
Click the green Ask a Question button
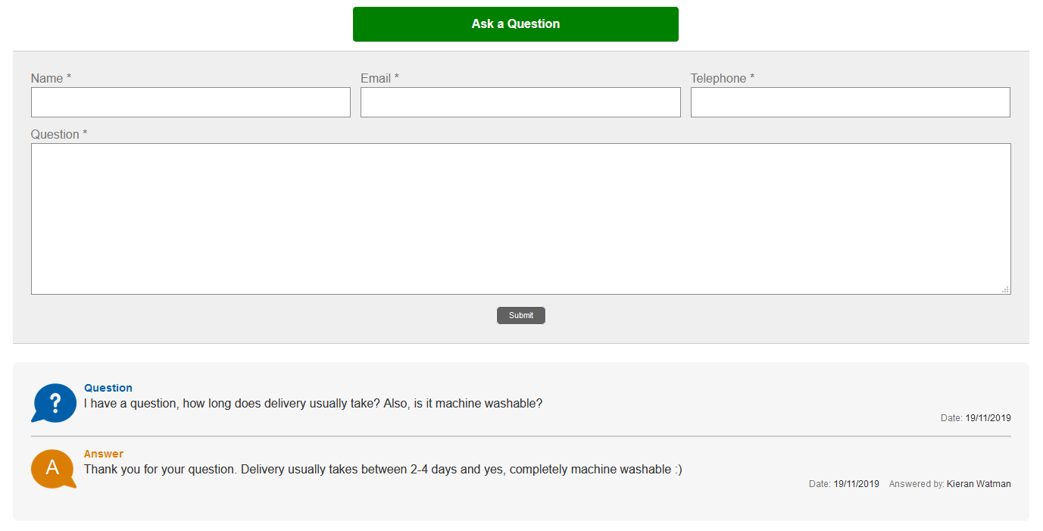pyautogui.click(x=515, y=24)
